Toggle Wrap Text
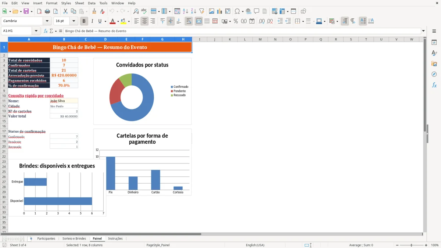This screenshot has width=441, height=248. coord(189,21)
